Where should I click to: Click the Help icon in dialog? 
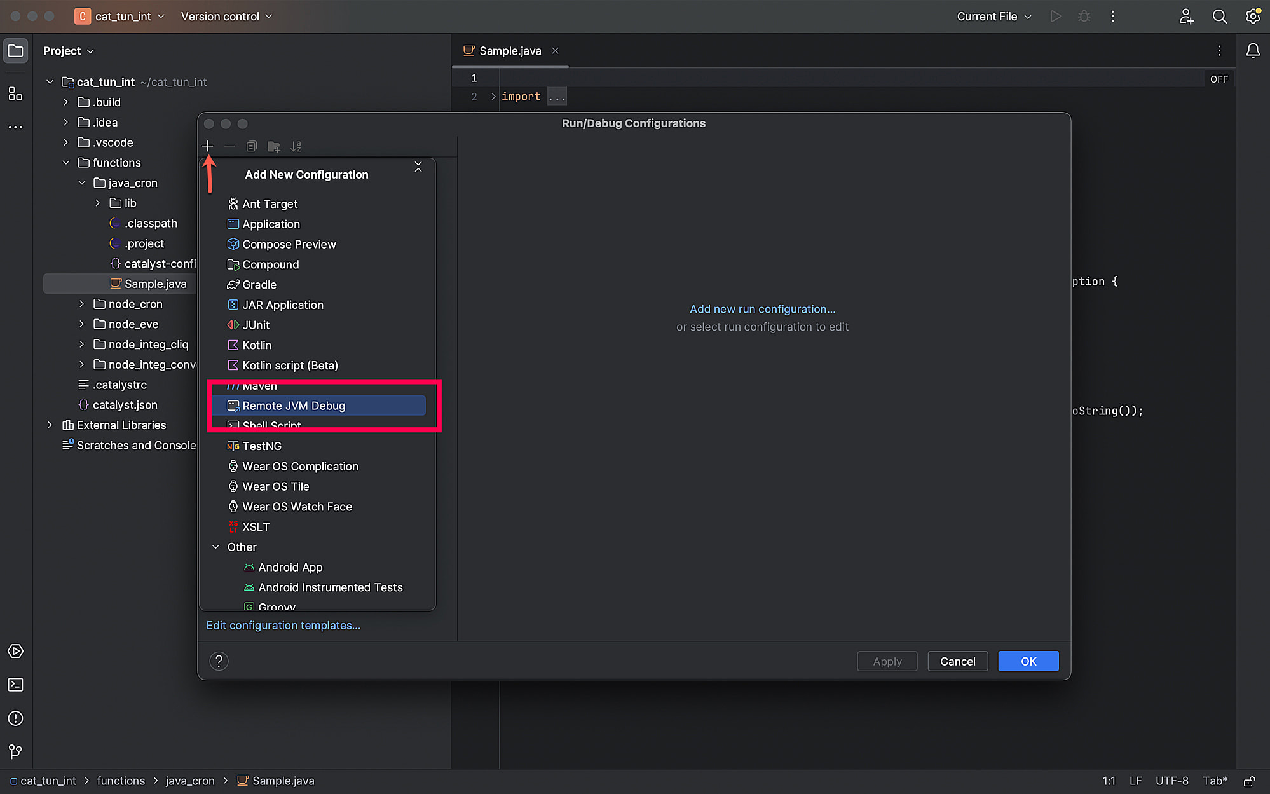coord(217,659)
